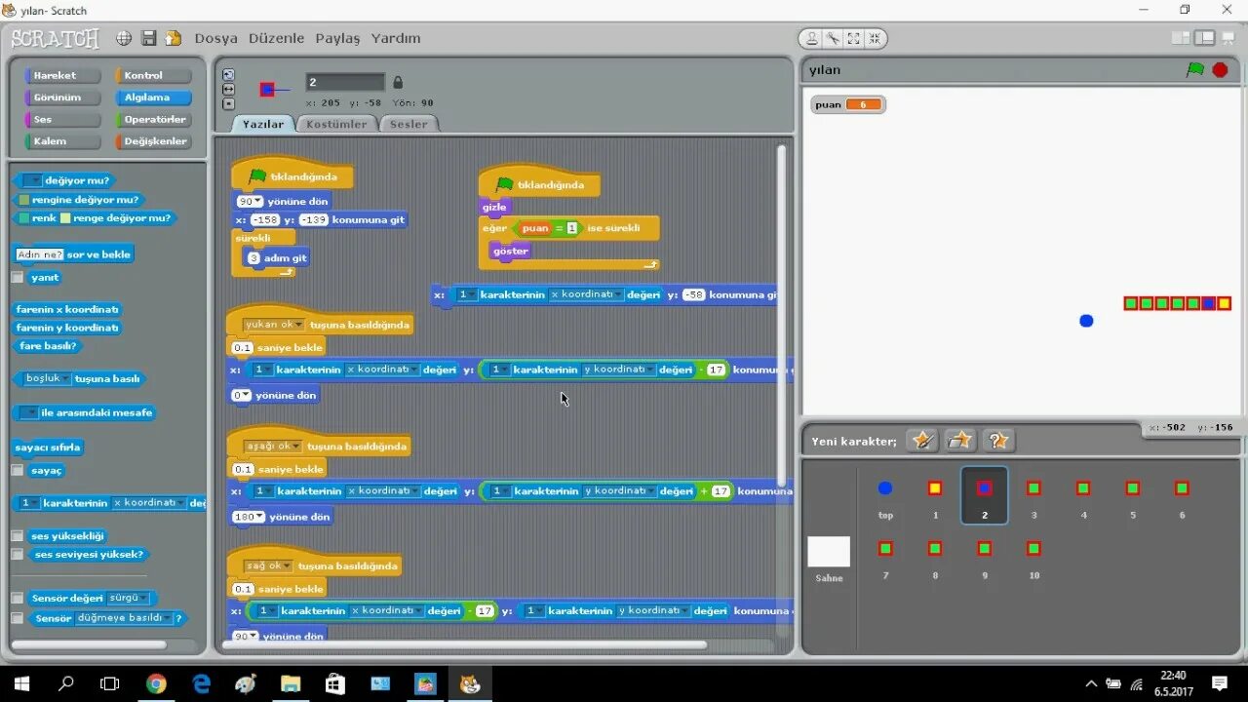
Task: Enable the Sensör düğmeye basıldı checkbox
Action: (x=18, y=618)
